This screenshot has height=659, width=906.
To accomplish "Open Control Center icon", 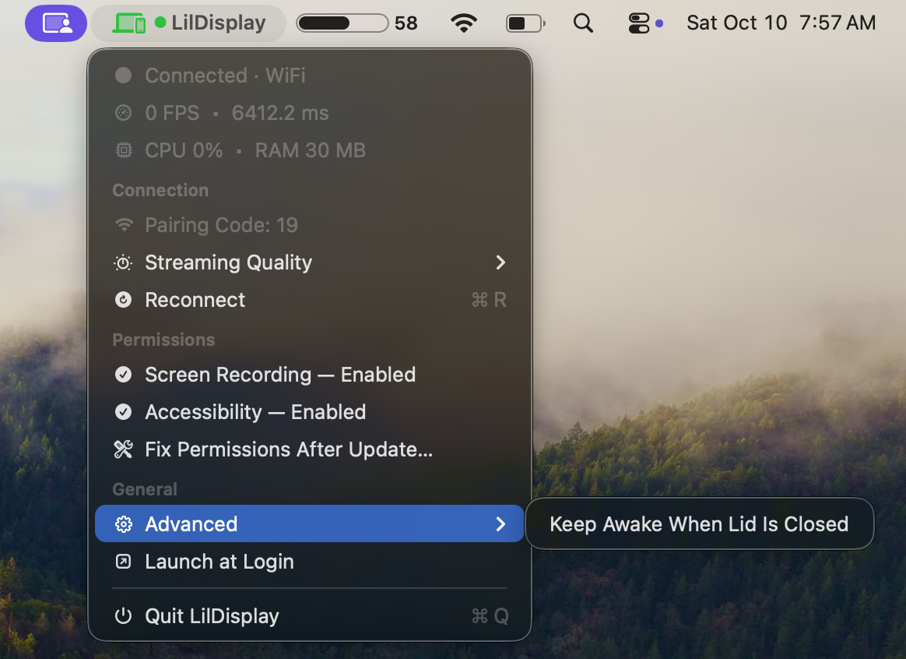I will 638,23.
